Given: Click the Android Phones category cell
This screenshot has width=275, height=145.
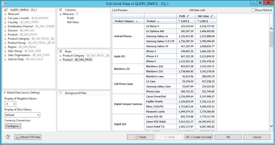Looking at the screenshot, I should tap(128, 36).
